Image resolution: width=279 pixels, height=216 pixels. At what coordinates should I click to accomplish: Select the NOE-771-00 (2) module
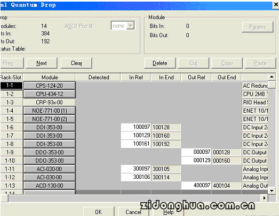tap(50, 119)
